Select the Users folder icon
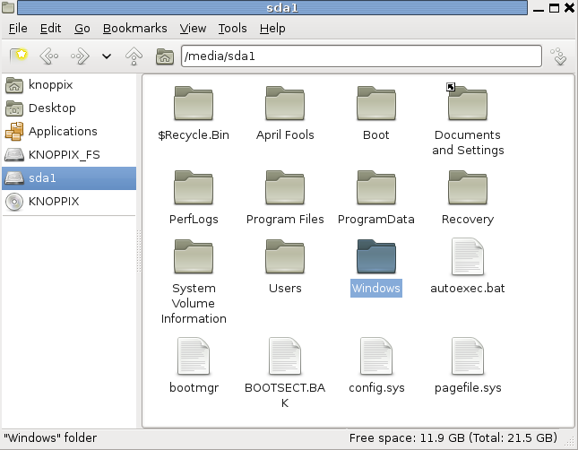 pos(285,256)
